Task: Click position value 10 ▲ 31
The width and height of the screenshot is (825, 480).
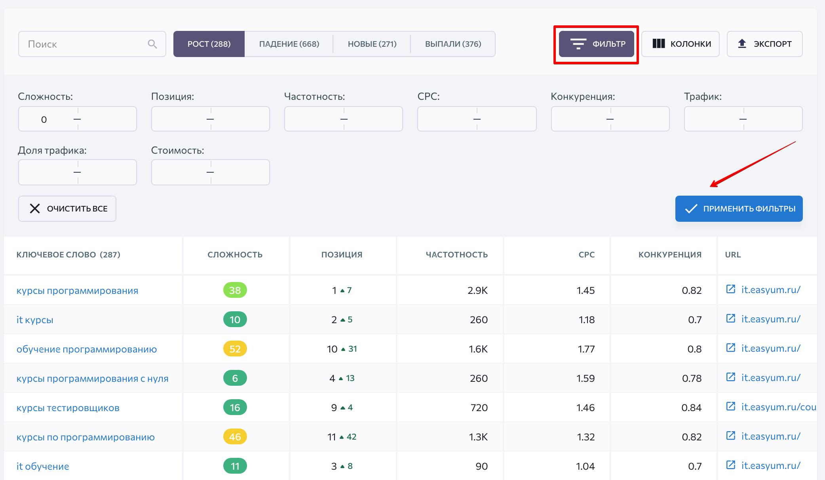Action: coord(342,349)
